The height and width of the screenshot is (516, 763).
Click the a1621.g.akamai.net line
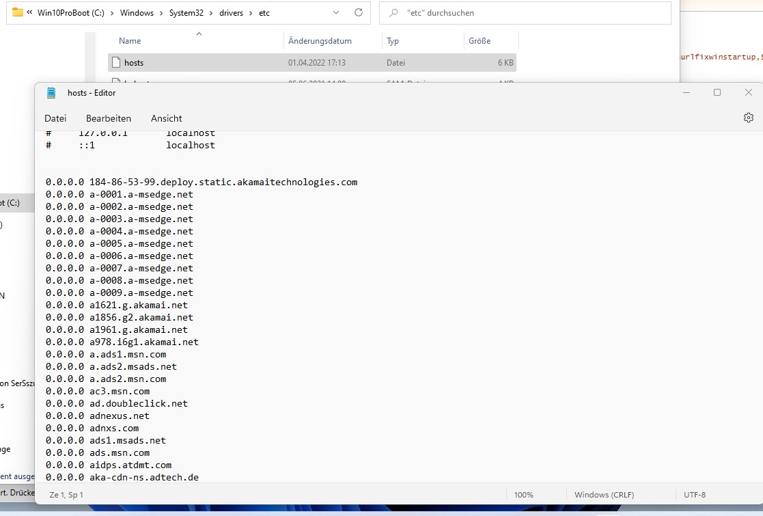click(117, 305)
